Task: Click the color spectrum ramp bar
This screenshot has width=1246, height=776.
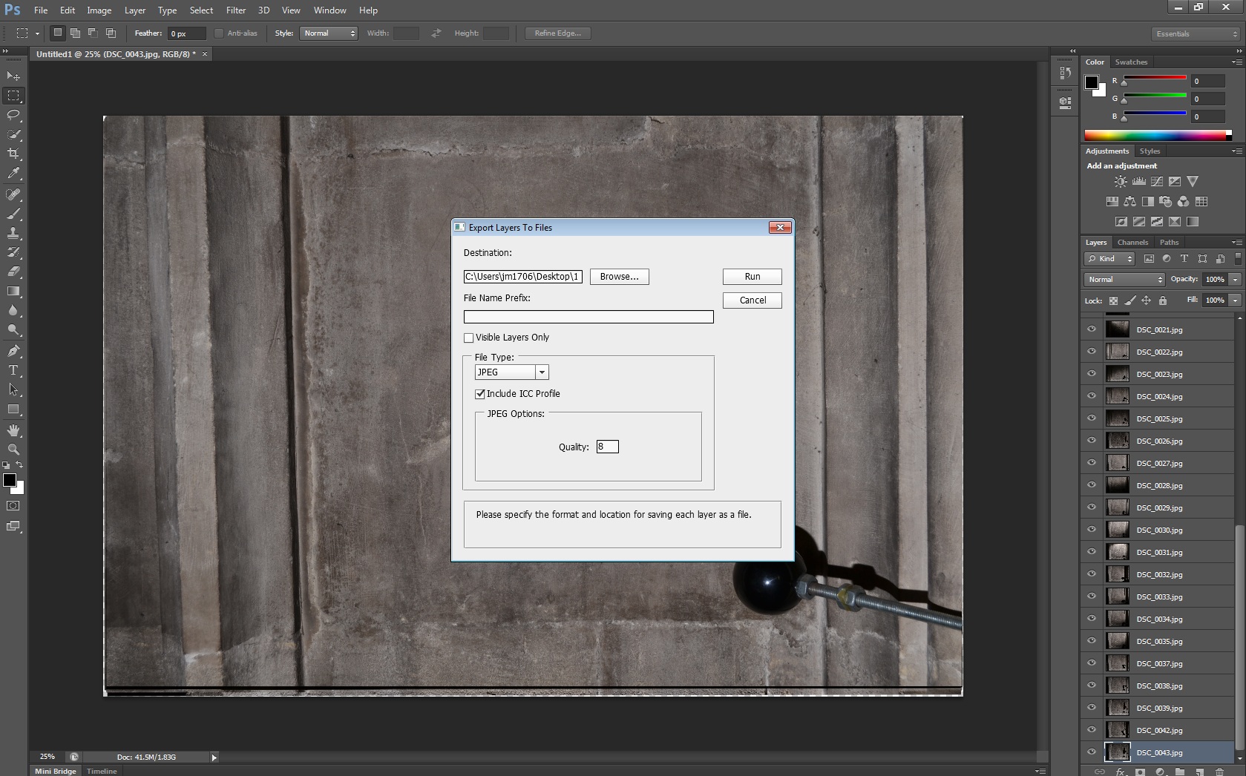Action: [x=1156, y=135]
